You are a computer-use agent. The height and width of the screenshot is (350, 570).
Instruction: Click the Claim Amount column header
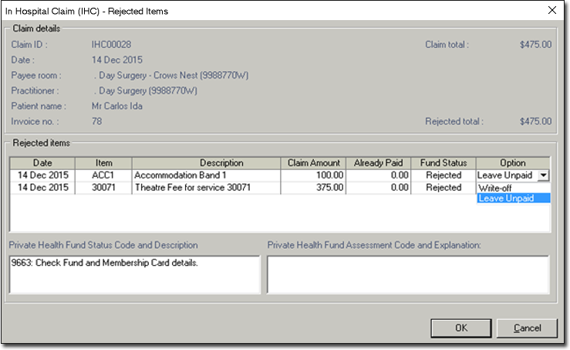pos(313,163)
